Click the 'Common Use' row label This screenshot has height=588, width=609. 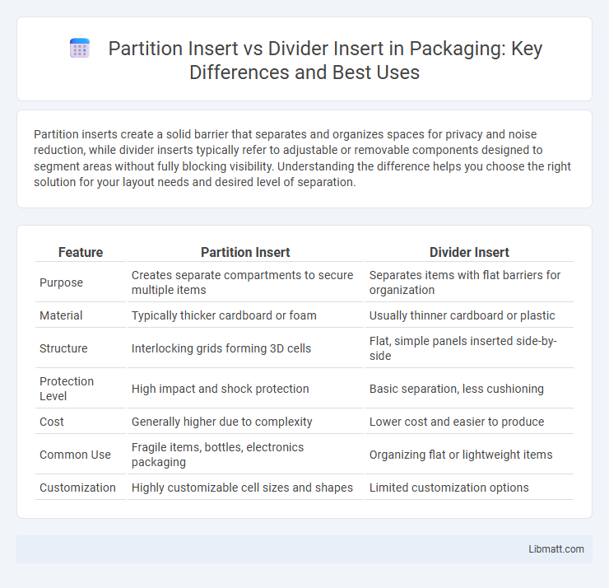pyautogui.click(x=75, y=455)
